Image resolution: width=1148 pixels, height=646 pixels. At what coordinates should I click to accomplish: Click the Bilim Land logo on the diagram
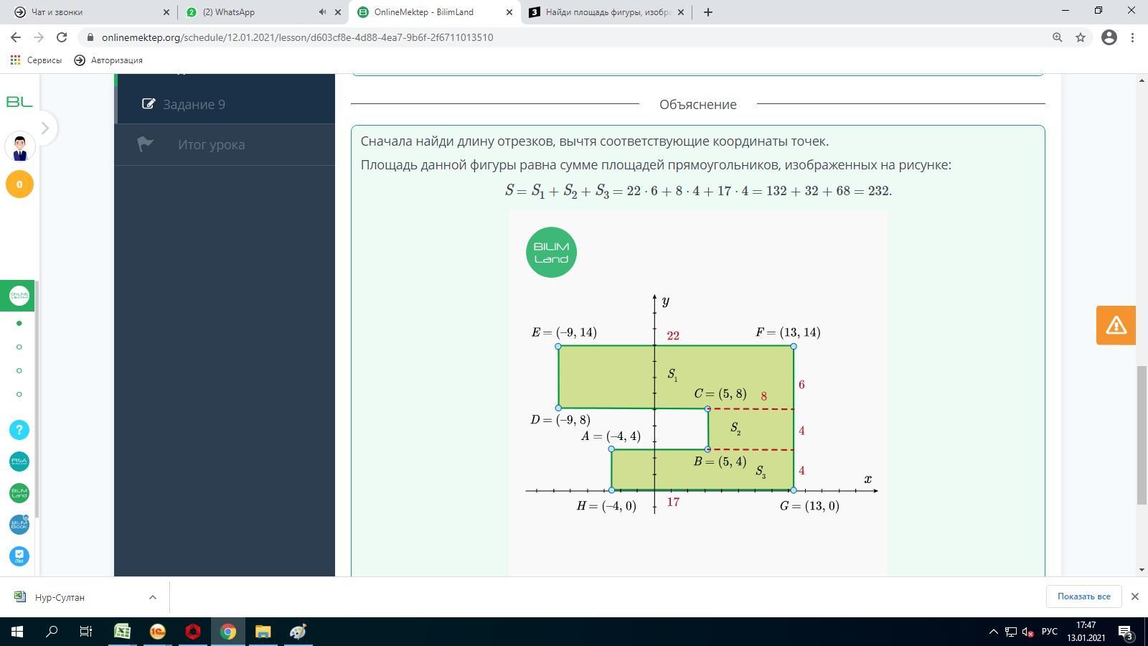pos(551,252)
